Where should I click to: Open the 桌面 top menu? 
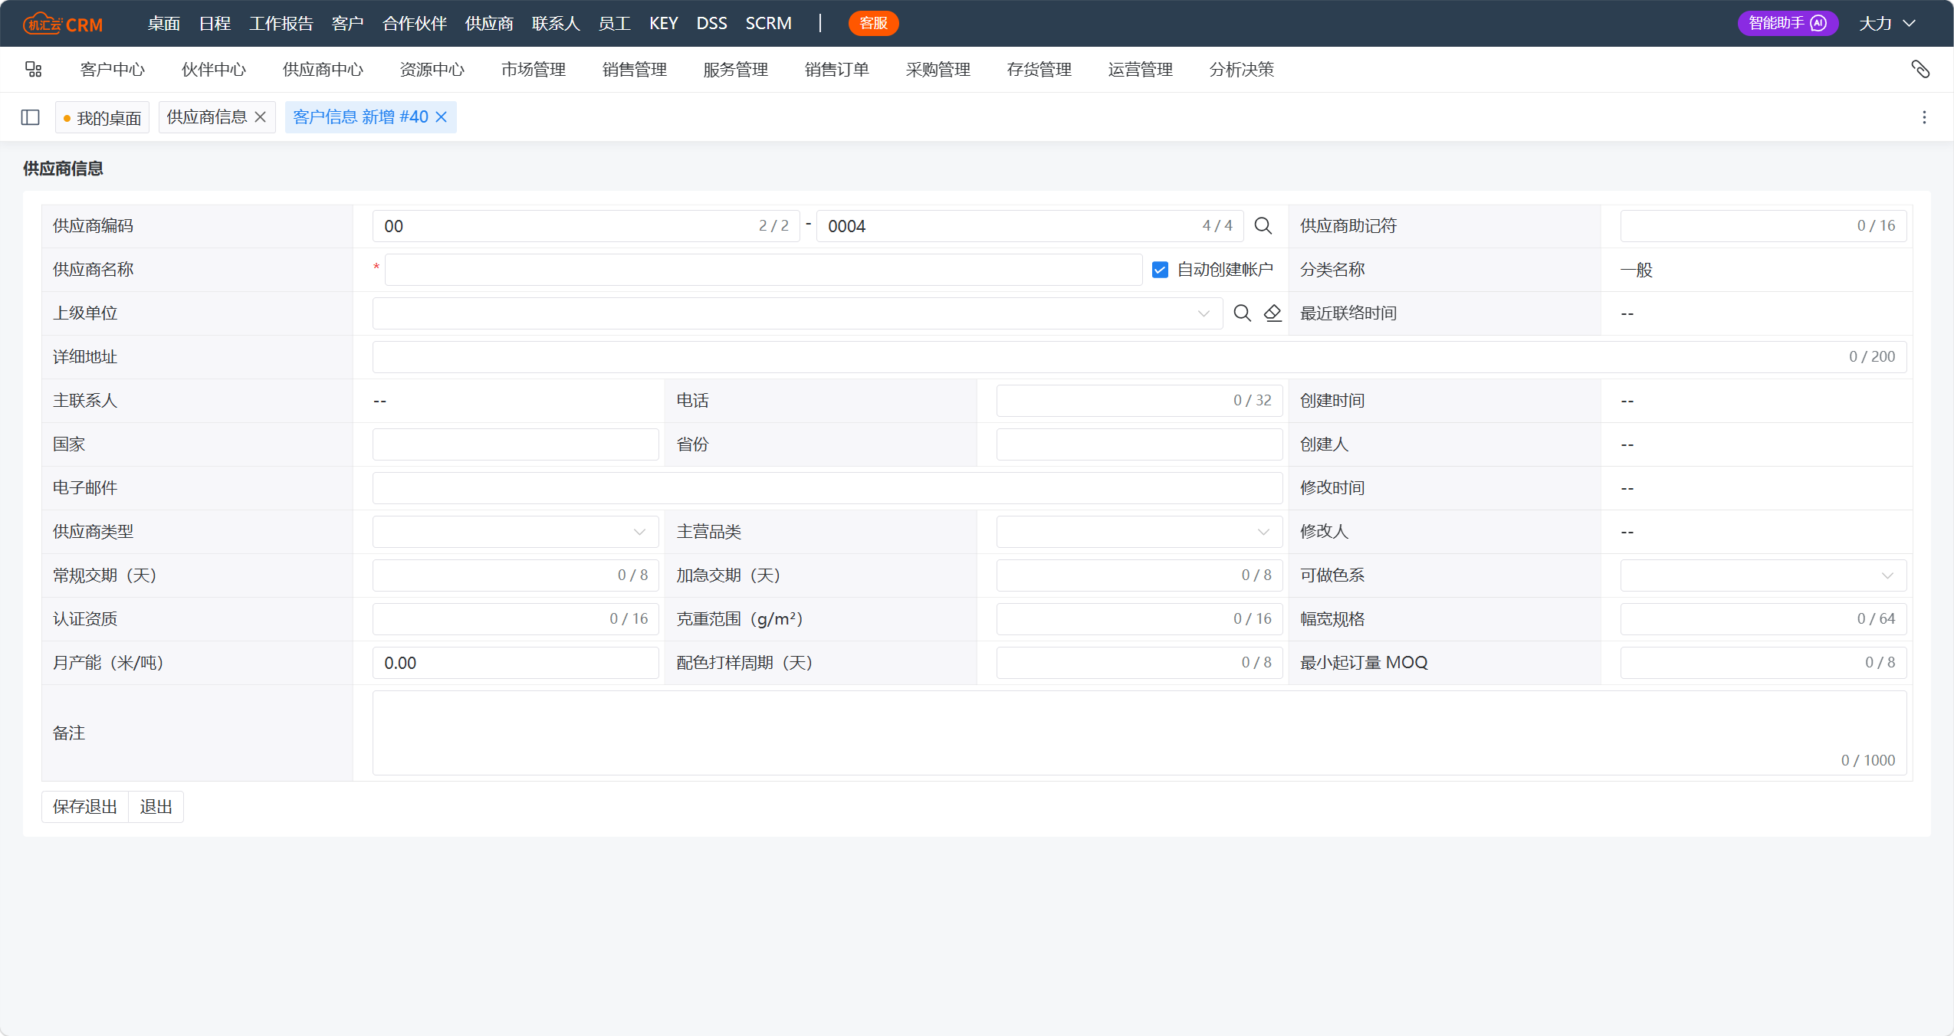(x=164, y=23)
